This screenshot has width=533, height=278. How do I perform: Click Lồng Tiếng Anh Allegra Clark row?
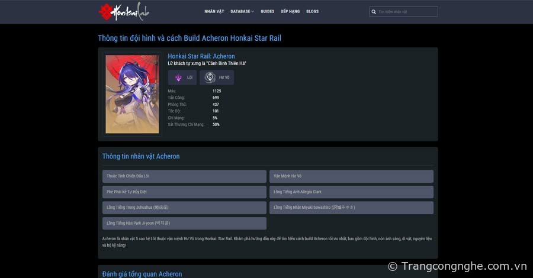(351, 192)
